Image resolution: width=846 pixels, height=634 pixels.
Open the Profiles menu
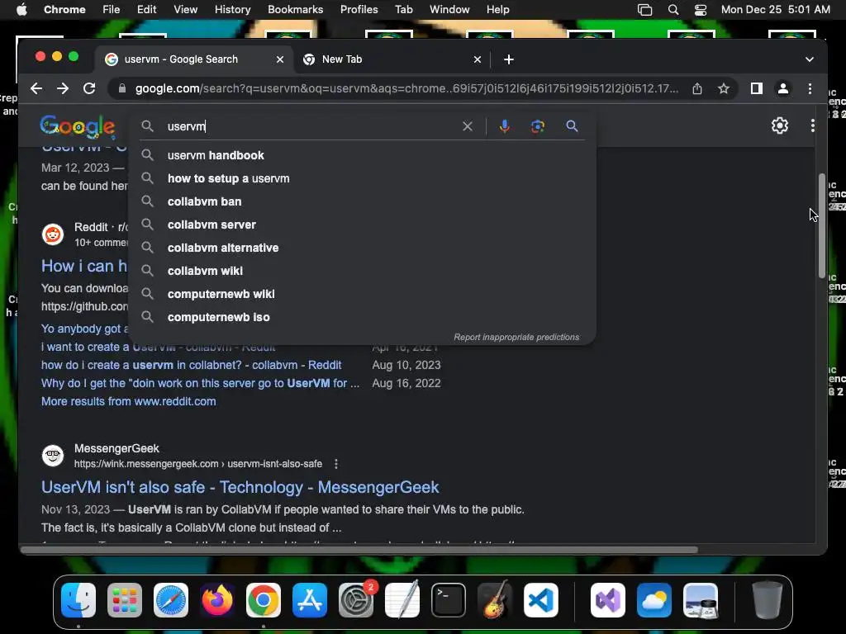359,10
